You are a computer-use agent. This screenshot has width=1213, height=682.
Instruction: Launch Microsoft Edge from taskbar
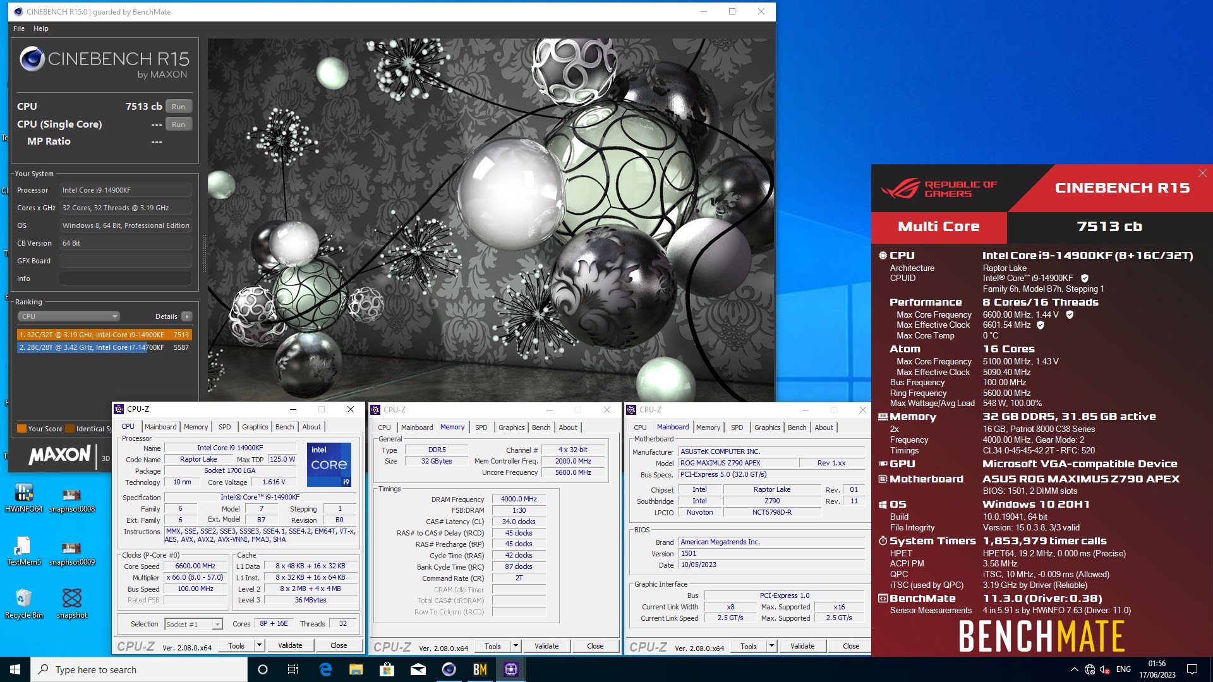click(x=325, y=669)
